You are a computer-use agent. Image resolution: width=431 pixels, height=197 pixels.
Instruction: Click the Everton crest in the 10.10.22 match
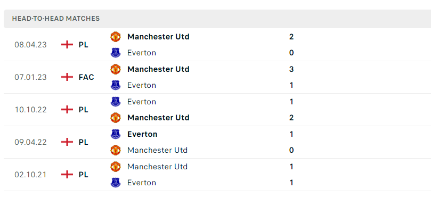click(x=116, y=102)
